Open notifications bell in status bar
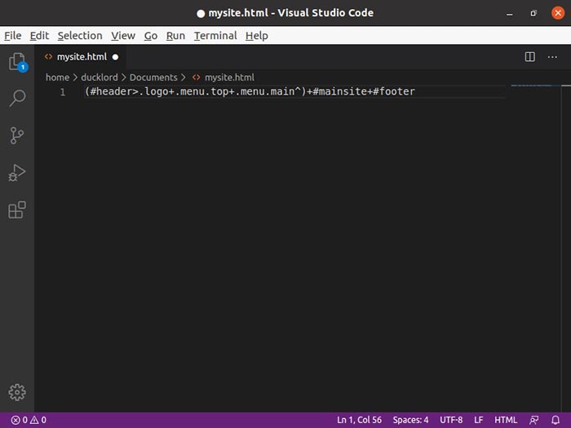The image size is (571, 428). coord(556,420)
